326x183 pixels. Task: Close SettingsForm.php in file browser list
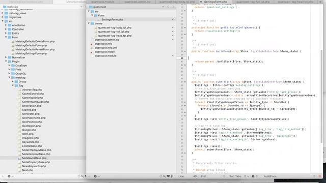(x=173, y=19)
